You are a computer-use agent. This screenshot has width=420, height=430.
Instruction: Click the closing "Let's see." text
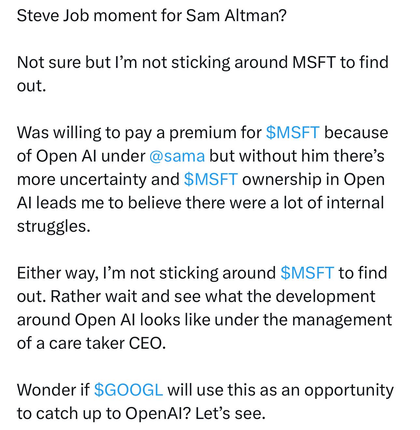[231, 413]
